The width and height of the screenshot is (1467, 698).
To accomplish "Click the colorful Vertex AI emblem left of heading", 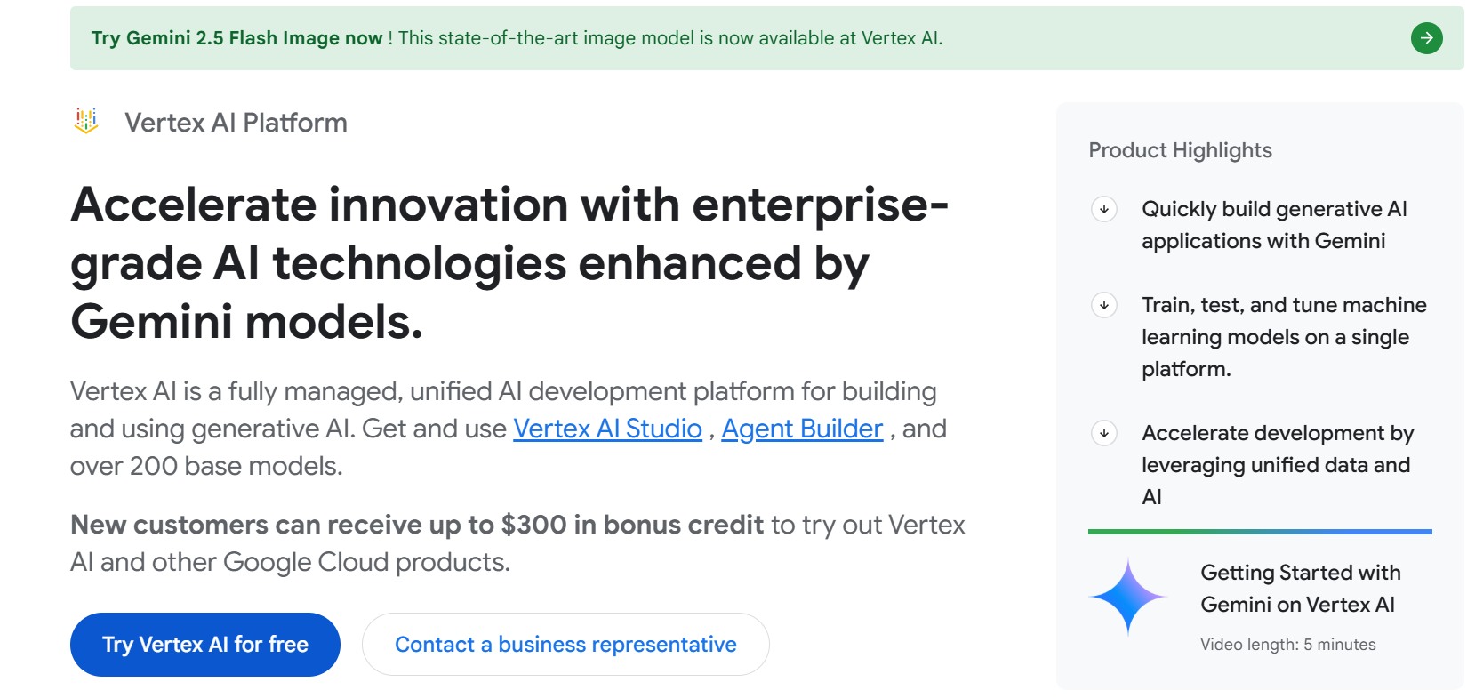I will click(x=88, y=122).
